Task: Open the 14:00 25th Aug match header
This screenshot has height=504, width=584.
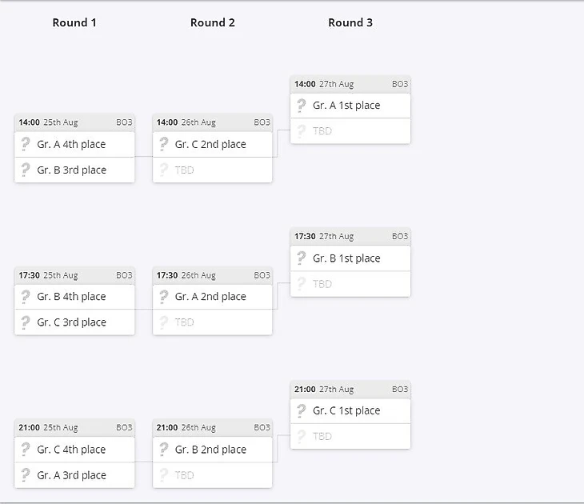Action: click(x=74, y=122)
